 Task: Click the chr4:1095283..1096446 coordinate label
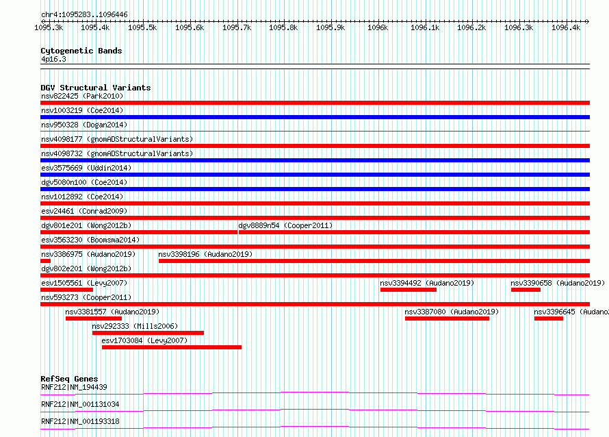tap(84, 14)
